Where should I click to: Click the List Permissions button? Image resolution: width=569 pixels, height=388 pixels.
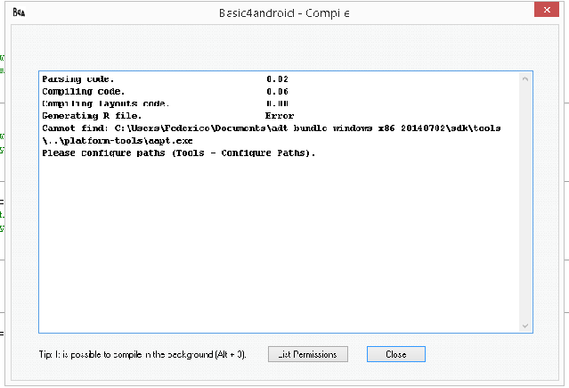[308, 354]
